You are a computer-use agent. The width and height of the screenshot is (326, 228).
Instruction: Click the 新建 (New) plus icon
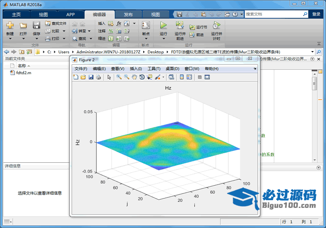click(x=10, y=25)
